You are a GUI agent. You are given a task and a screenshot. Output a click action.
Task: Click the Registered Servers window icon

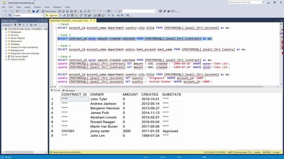161,11
